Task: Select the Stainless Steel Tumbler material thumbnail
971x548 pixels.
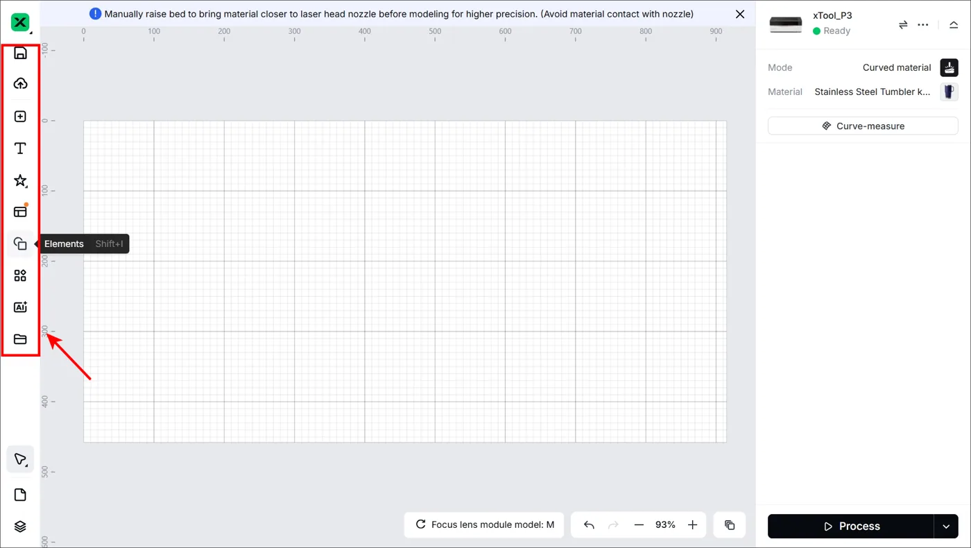Action: point(949,92)
